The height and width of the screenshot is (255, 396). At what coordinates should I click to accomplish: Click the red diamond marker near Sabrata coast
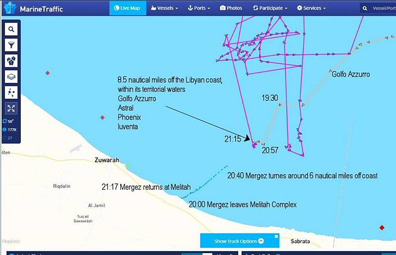point(382,228)
